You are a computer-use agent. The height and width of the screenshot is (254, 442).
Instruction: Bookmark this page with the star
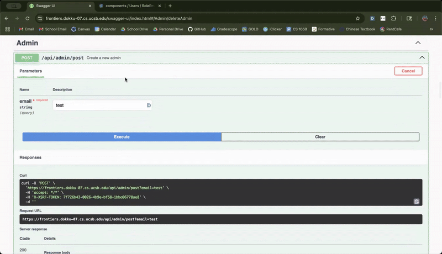point(357,18)
